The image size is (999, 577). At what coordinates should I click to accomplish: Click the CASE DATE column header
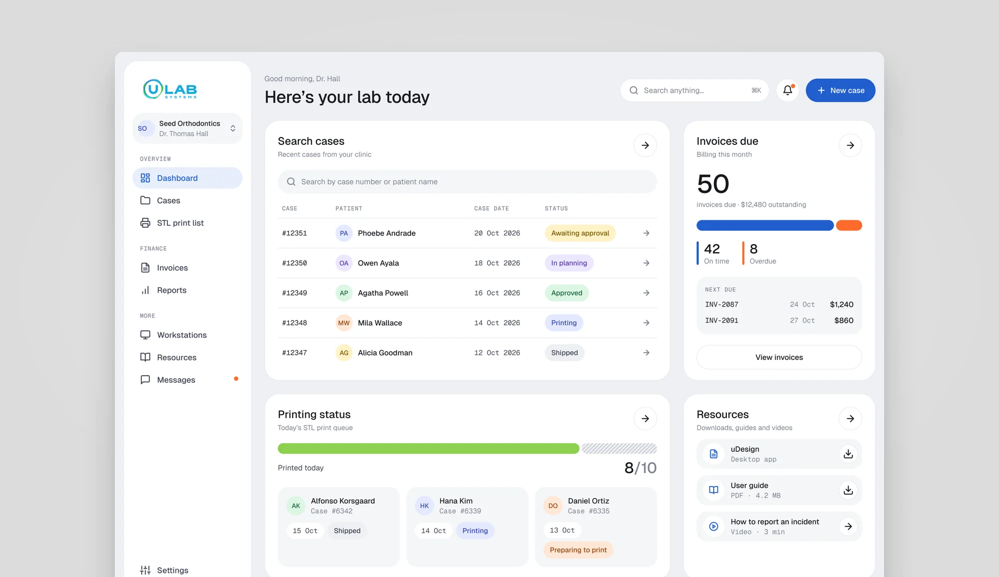point(492,209)
